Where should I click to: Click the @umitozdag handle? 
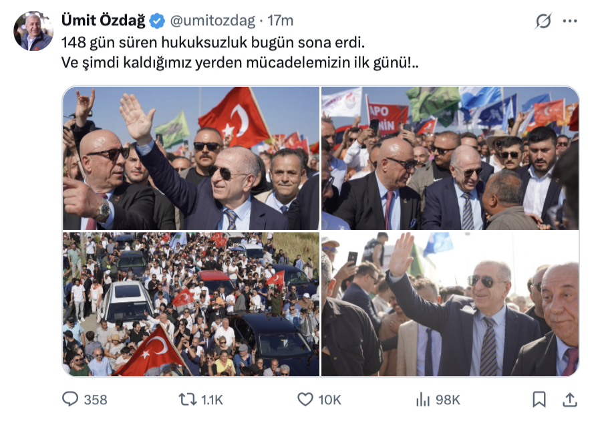tap(212, 21)
